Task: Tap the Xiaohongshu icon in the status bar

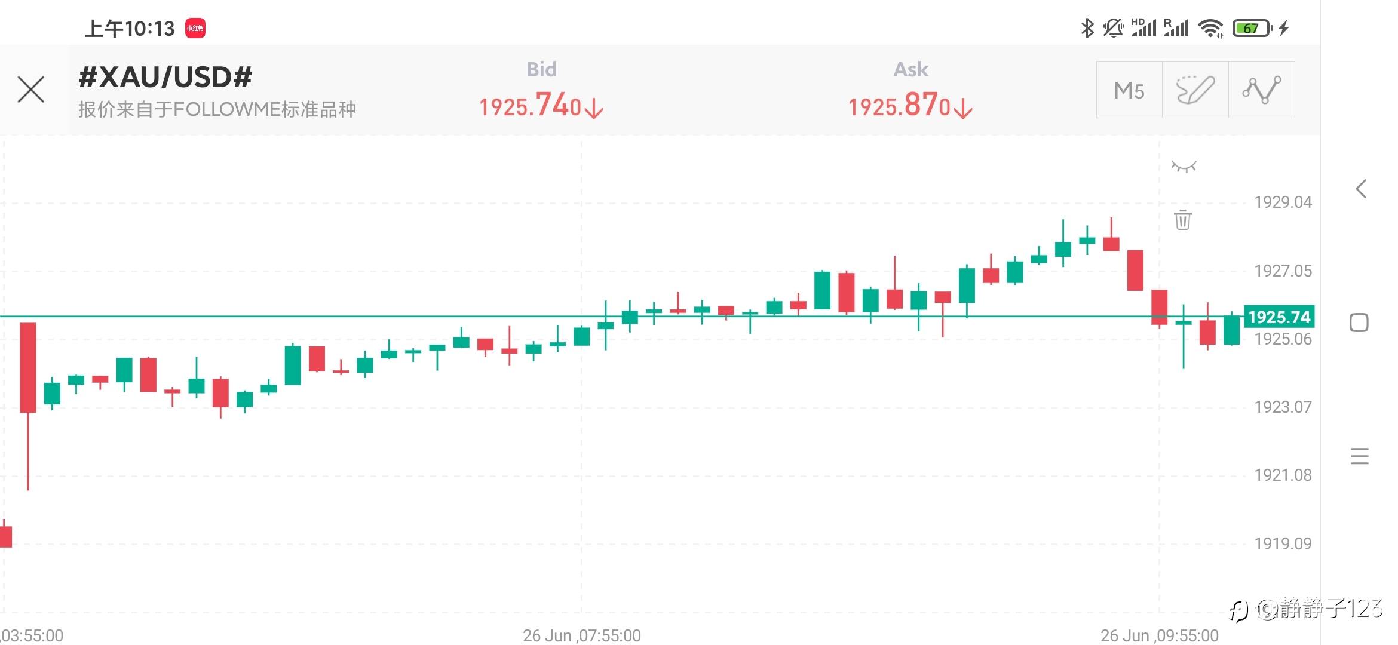Action: point(195,28)
